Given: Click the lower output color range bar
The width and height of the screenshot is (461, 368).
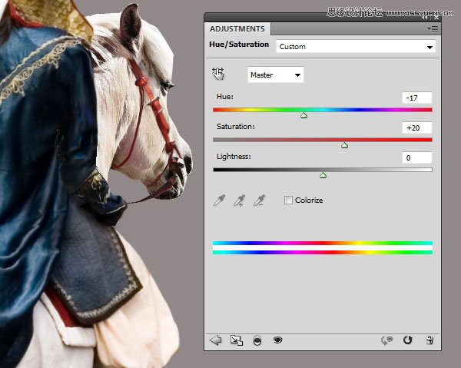Looking at the screenshot, I should click(323, 253).
